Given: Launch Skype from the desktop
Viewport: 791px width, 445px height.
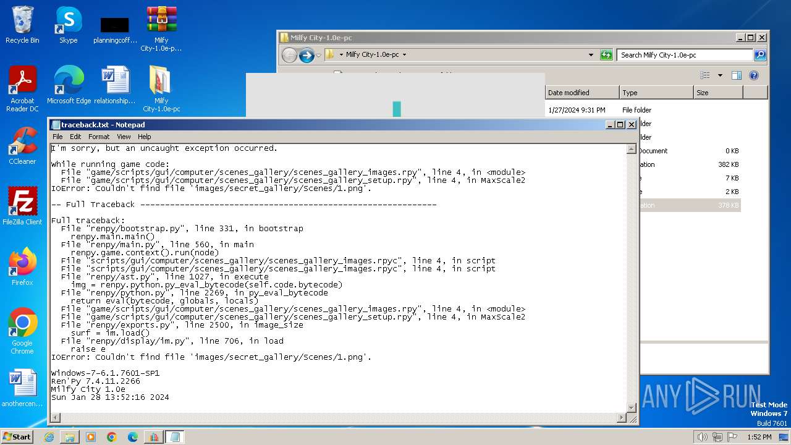Looking at the screenshot, I should 68,25.
